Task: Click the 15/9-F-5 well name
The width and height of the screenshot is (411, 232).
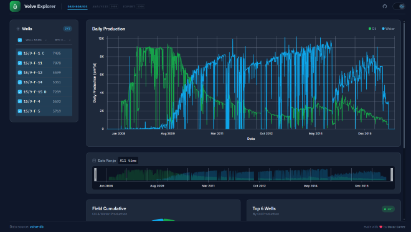Action: point(32,111)
